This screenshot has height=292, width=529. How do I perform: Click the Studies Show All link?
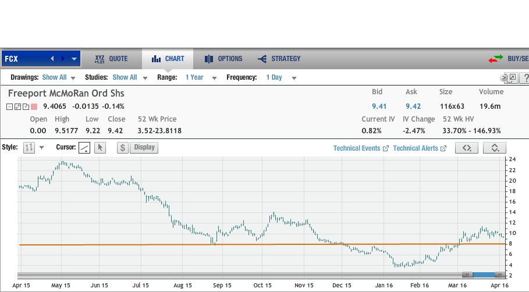click(x=125, y=77)
